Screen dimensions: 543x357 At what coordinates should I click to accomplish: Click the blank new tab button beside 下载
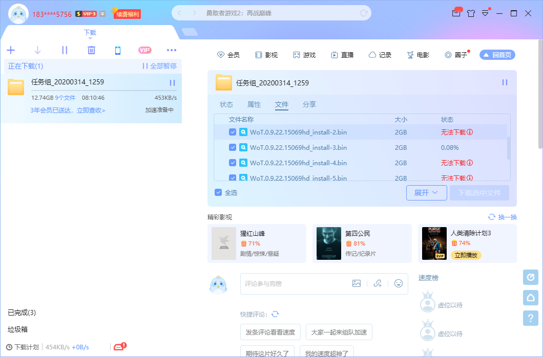190,32
